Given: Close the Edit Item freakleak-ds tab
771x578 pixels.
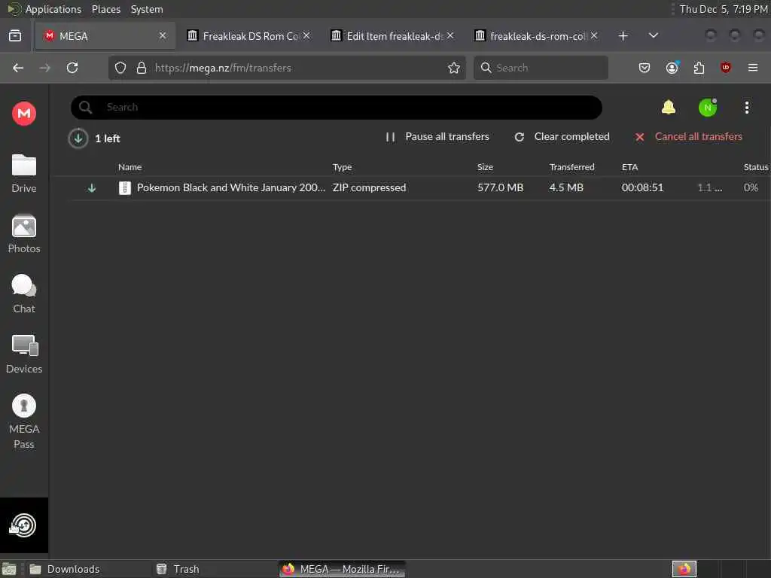Looking at the screenshot, I should pos(450,36).
